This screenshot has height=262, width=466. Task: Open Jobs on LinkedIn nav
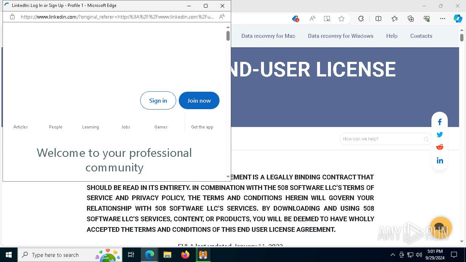126,127
